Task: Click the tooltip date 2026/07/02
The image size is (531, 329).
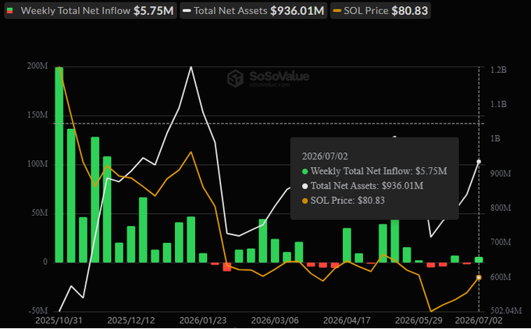Action: pyautogui.click(x=325, y=156)
